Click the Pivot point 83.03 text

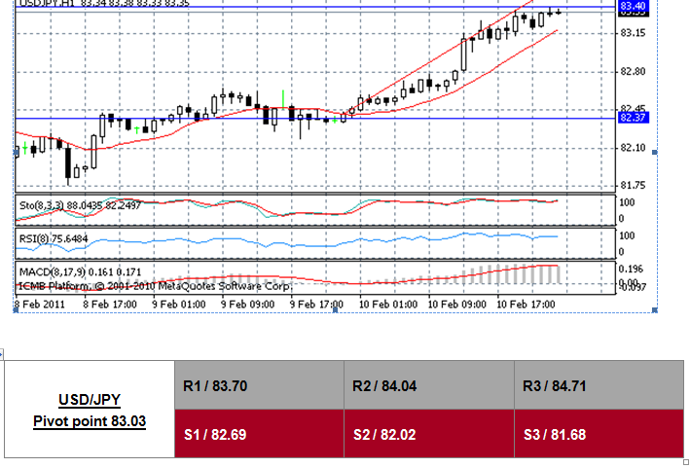89,421
